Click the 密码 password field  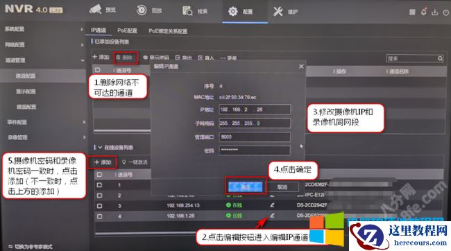tap(255, 150)
